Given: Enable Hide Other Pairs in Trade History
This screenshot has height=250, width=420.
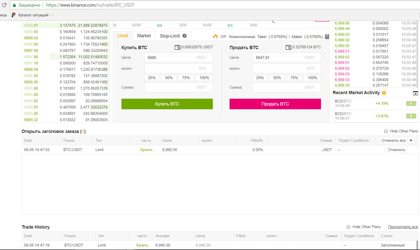Looking at the screenshot, I should tap(348, 227).
